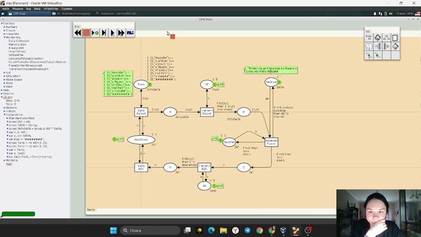Choose the save report tool

(x=395, y=38)
